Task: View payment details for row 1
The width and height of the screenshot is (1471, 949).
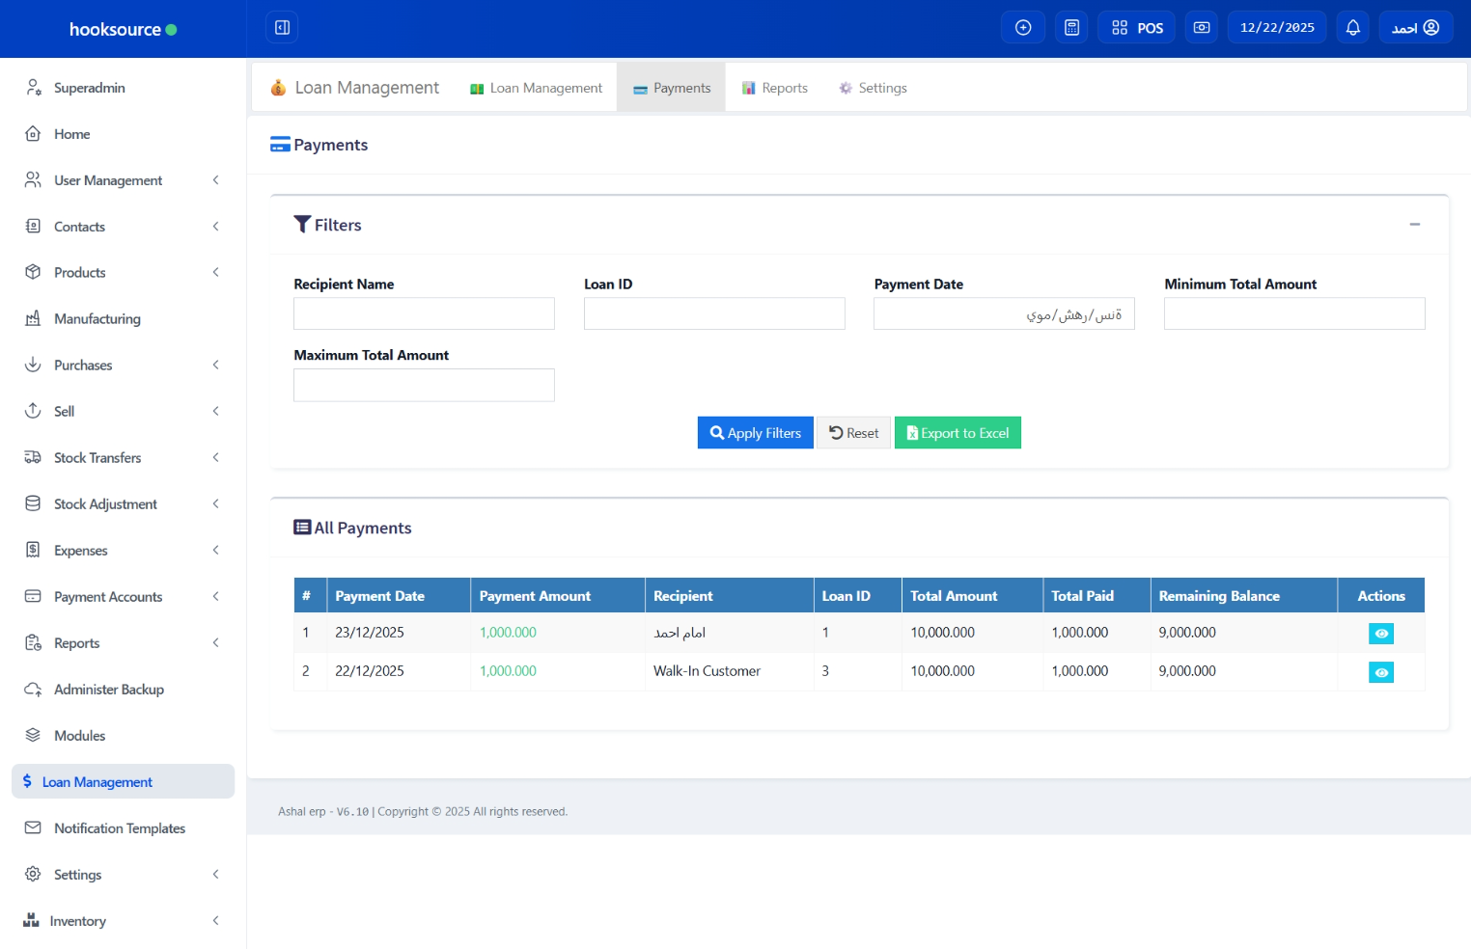Action: [1380, 634]
